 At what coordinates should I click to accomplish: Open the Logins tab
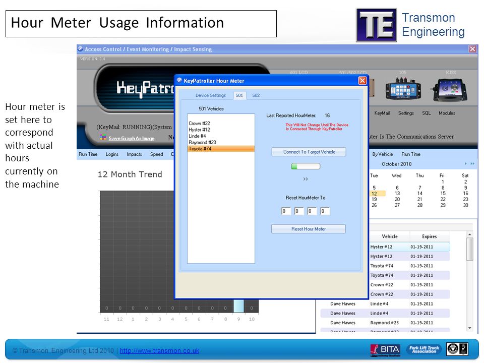click(x=112, y=154)
